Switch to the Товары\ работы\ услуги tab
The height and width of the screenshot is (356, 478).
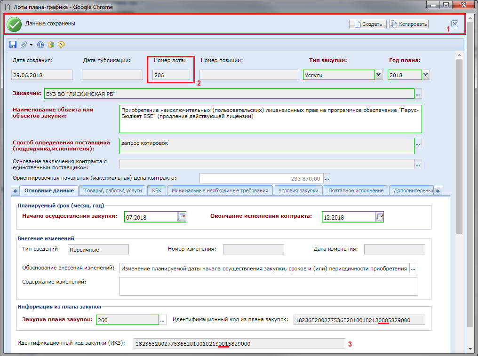(113, 190)
